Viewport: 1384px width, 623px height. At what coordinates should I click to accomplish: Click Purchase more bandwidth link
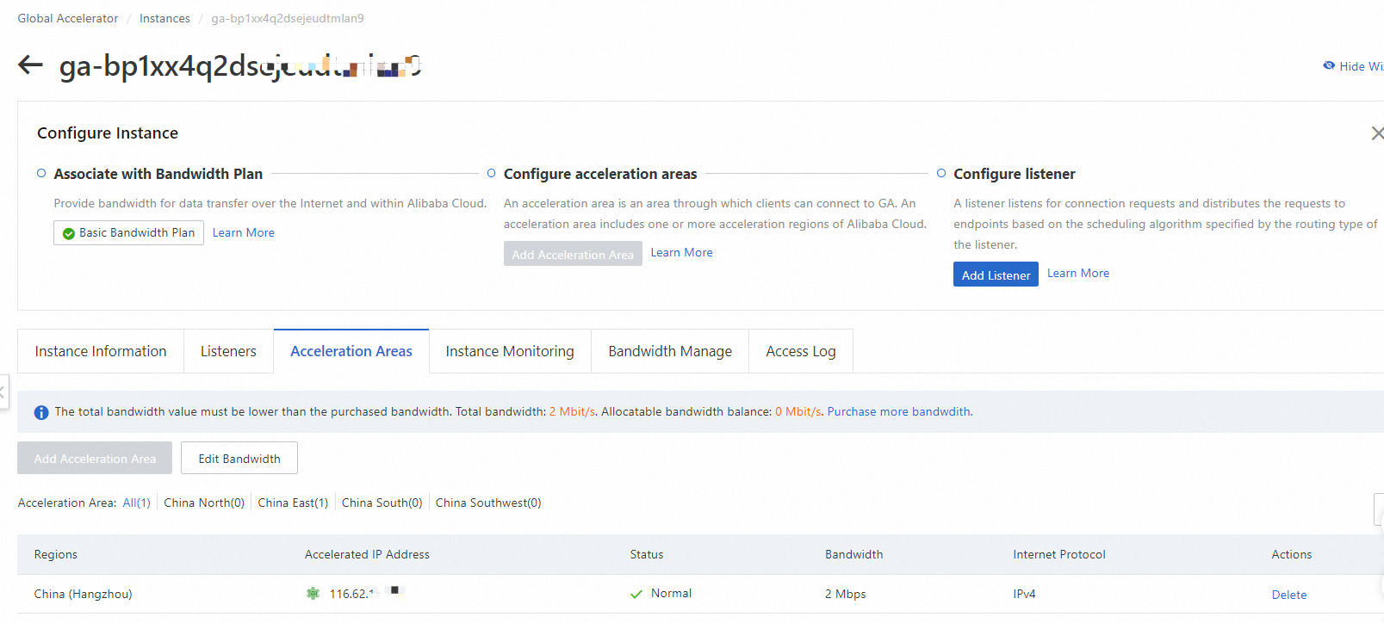[x=898, y=411]
